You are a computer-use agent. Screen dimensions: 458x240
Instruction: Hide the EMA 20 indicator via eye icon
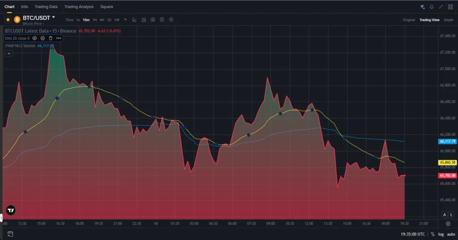click(34, 38)
